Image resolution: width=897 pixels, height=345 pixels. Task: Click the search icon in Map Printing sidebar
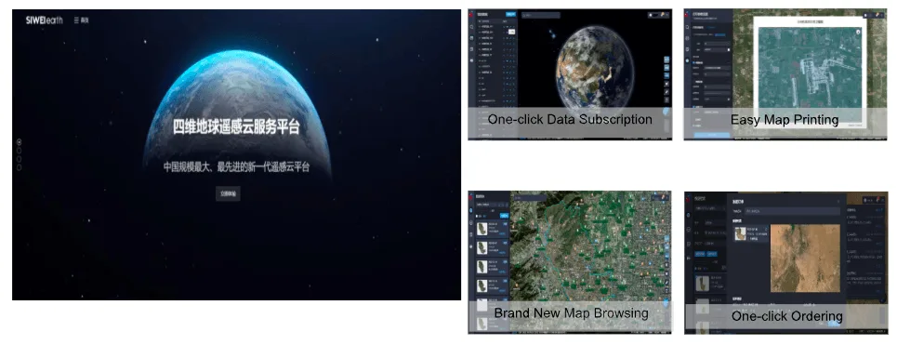tap(687, 27)
